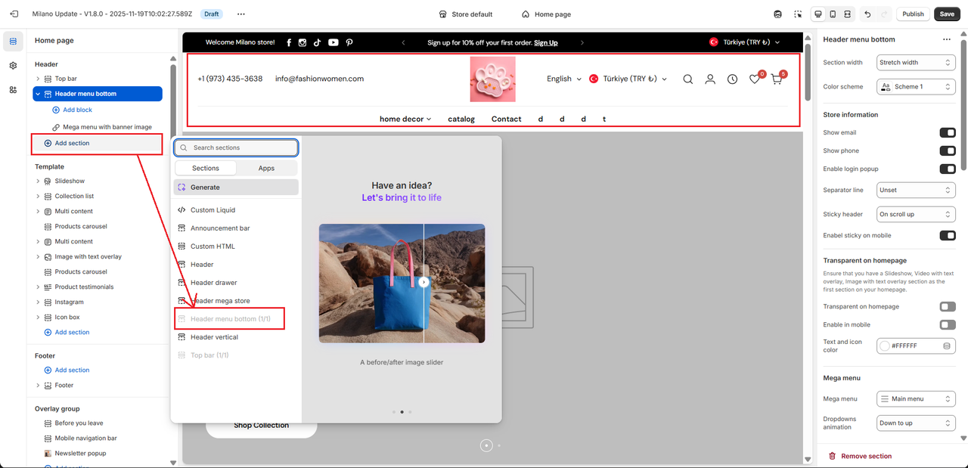Click the Instagram icon in the top bar preview

pyautogui.click(x=302, y=42)
